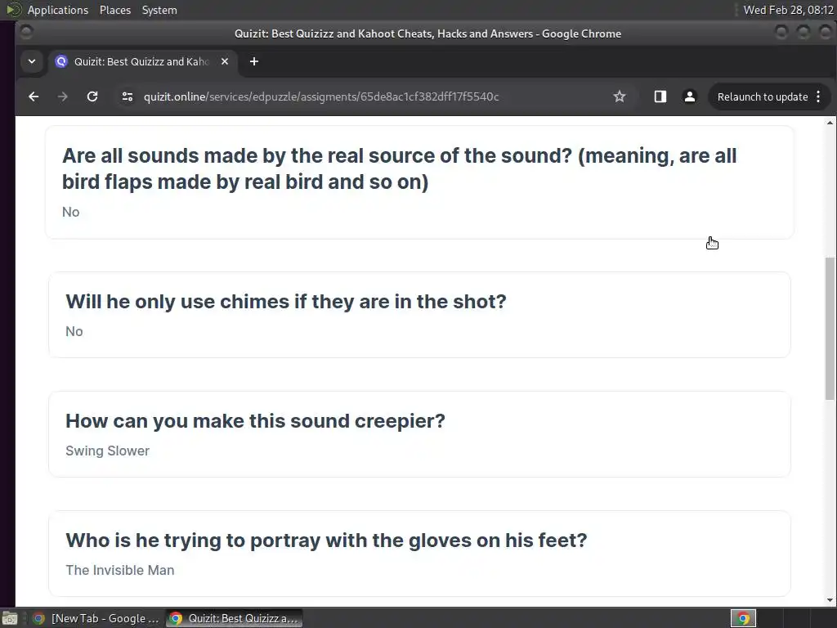Toggle the Chrome side panel icon
Screen dimensions: 837x628
click(660, 96)
